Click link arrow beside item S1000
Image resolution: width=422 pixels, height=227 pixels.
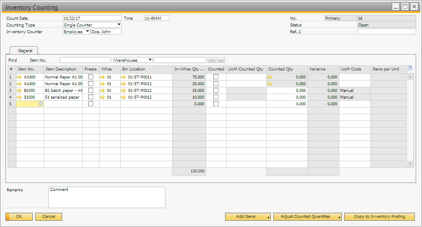[19, 97]
